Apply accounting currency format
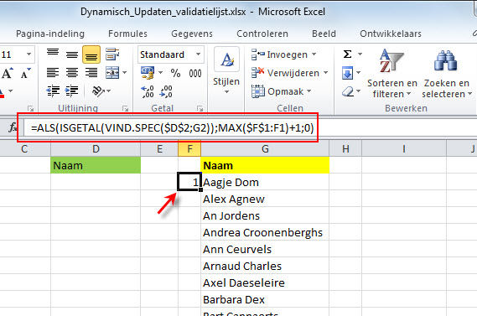477x316 pixels. coord(148,73)
